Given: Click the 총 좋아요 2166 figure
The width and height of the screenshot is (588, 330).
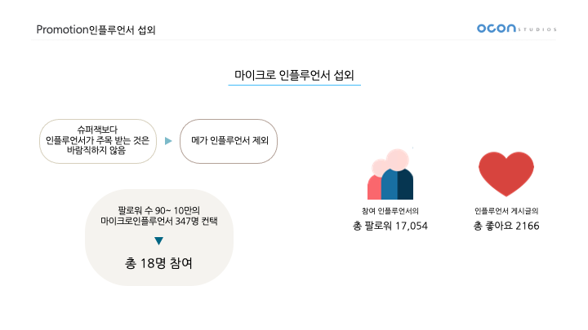Looking at the screenshot, I should pos(506,226).
